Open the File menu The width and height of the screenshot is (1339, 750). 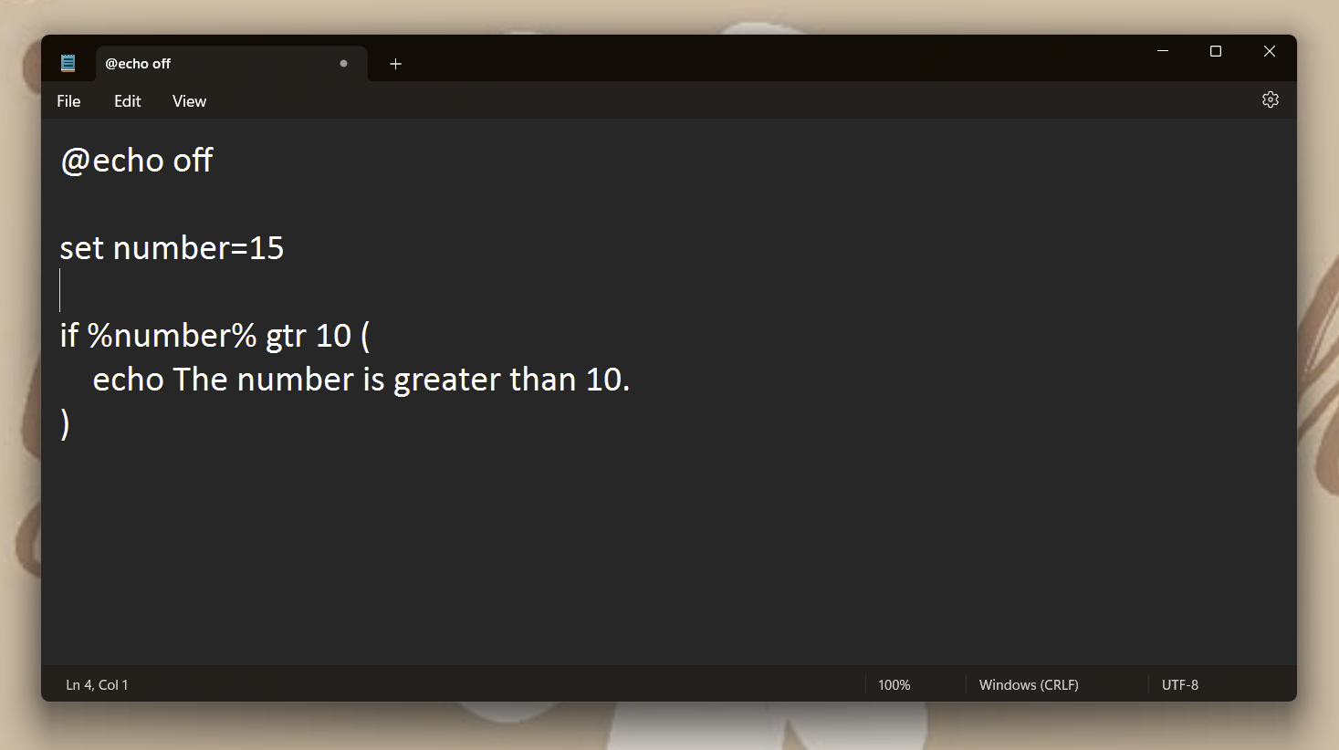[68, 100]
